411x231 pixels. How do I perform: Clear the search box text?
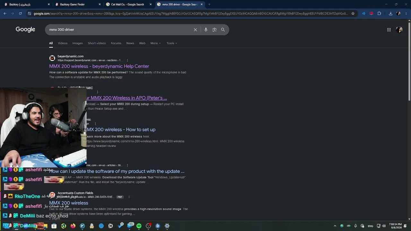point(195,30)
